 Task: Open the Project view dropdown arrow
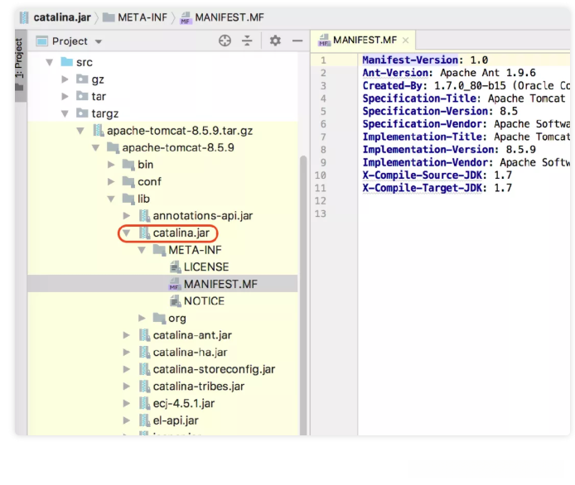(99, 41)
